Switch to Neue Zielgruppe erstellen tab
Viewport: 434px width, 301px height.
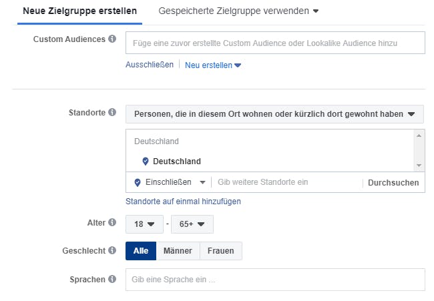(80, 11)
